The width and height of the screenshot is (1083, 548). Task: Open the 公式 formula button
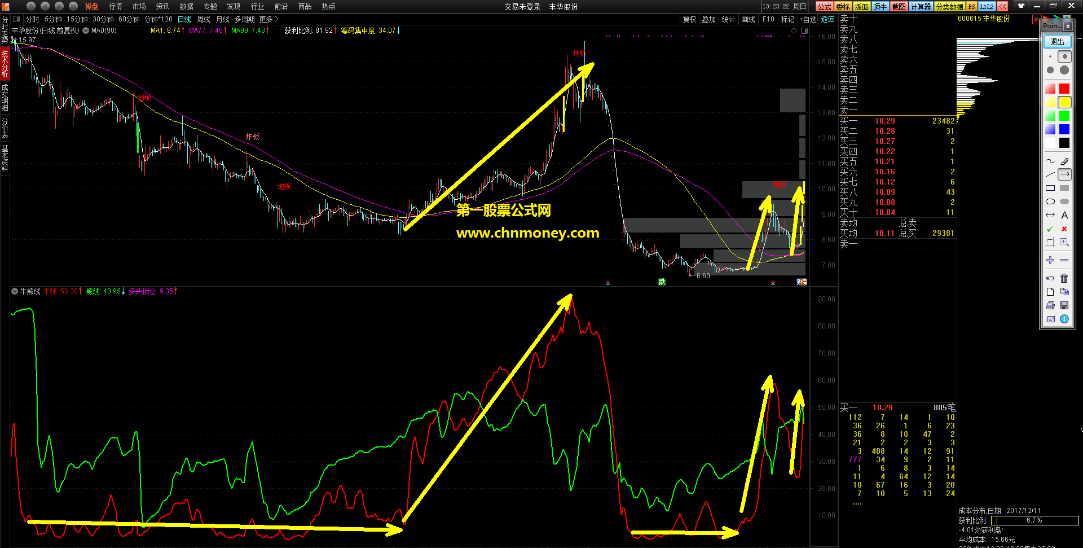824,6
